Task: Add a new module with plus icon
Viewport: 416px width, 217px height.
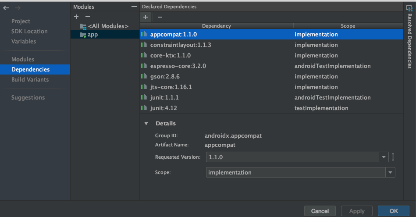Action: [x=76, y=17]
